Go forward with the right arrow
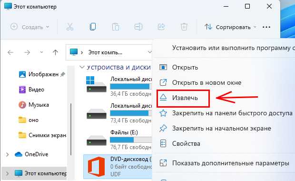This screenshot has height=181, width=295. 27,52
